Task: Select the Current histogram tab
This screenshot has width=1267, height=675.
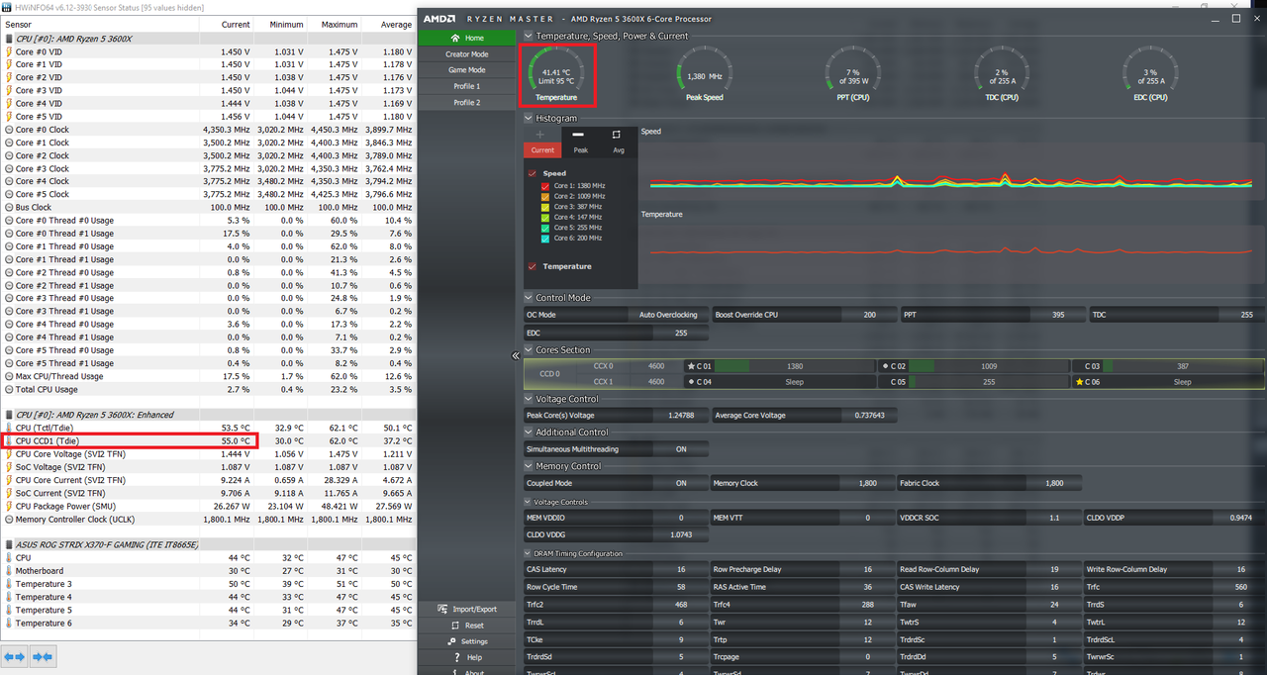Action: coord(542,150)
